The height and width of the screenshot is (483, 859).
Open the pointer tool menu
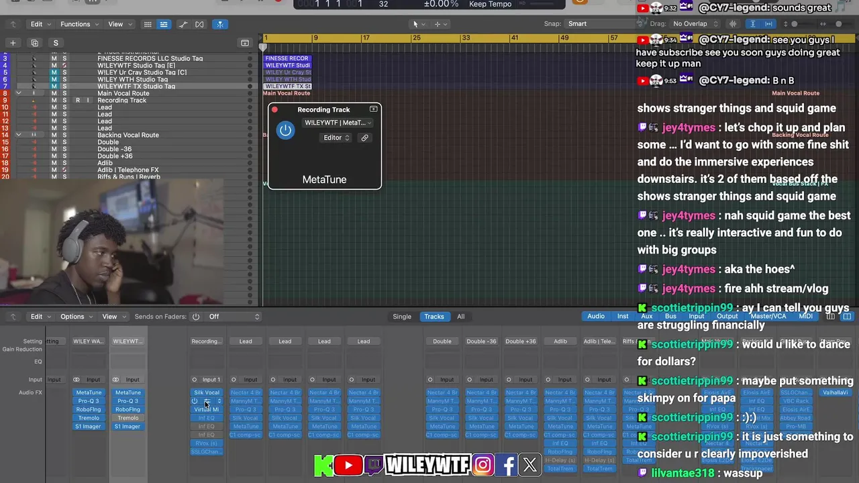coord(418,24)
